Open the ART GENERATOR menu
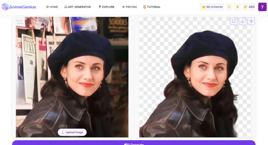 (77, 7)
